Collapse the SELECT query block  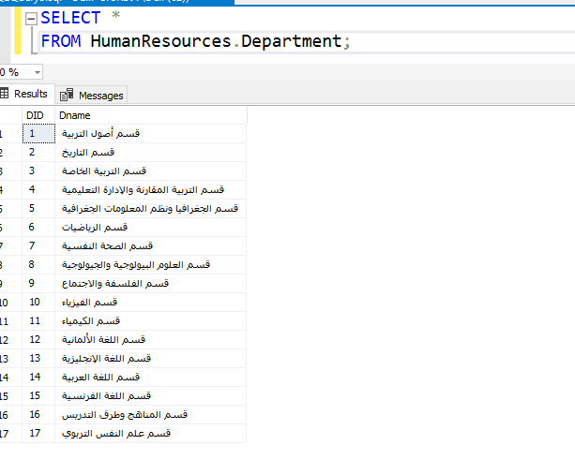(32, 19)
